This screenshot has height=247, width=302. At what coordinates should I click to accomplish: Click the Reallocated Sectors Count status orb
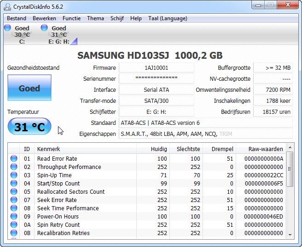(x=14, y=192)
